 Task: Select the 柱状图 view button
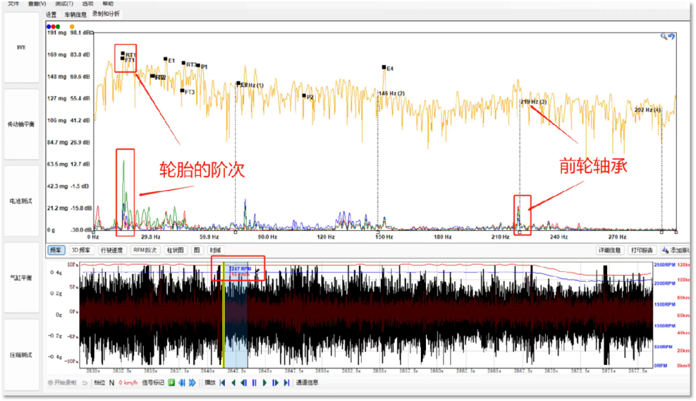pos(175,250)
